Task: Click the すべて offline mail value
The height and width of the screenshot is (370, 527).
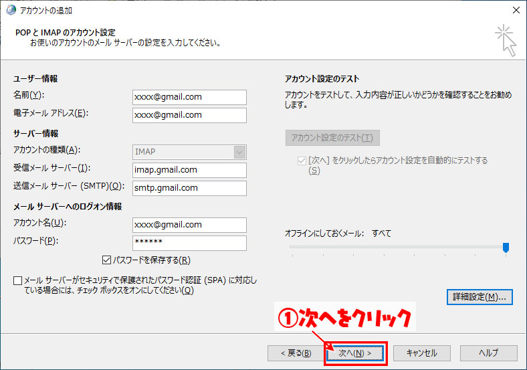Action: tap(381, 234)
